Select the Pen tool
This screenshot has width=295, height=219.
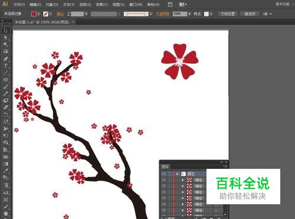coord(6,59)
